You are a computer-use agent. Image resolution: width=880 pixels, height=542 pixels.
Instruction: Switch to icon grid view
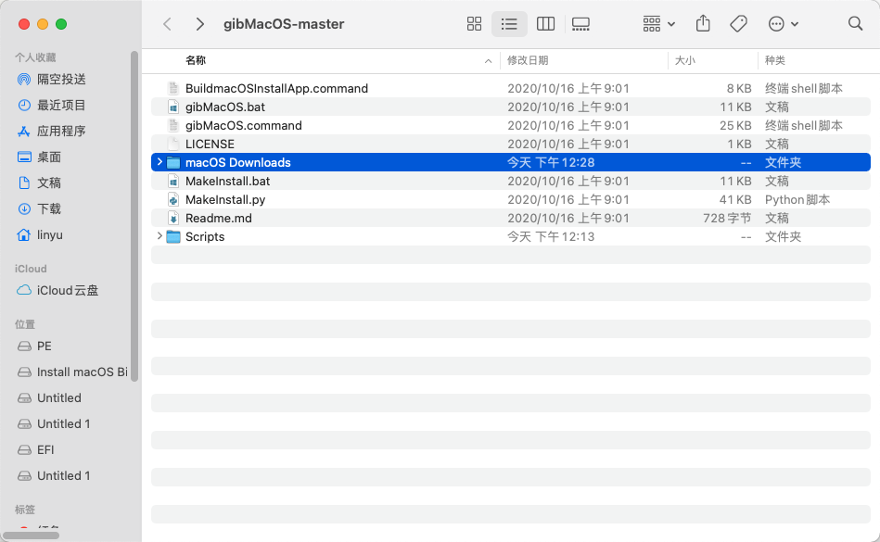coord(474,24)
